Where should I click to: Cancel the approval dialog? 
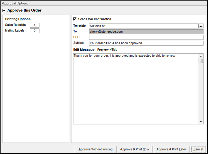coord(198,149)
